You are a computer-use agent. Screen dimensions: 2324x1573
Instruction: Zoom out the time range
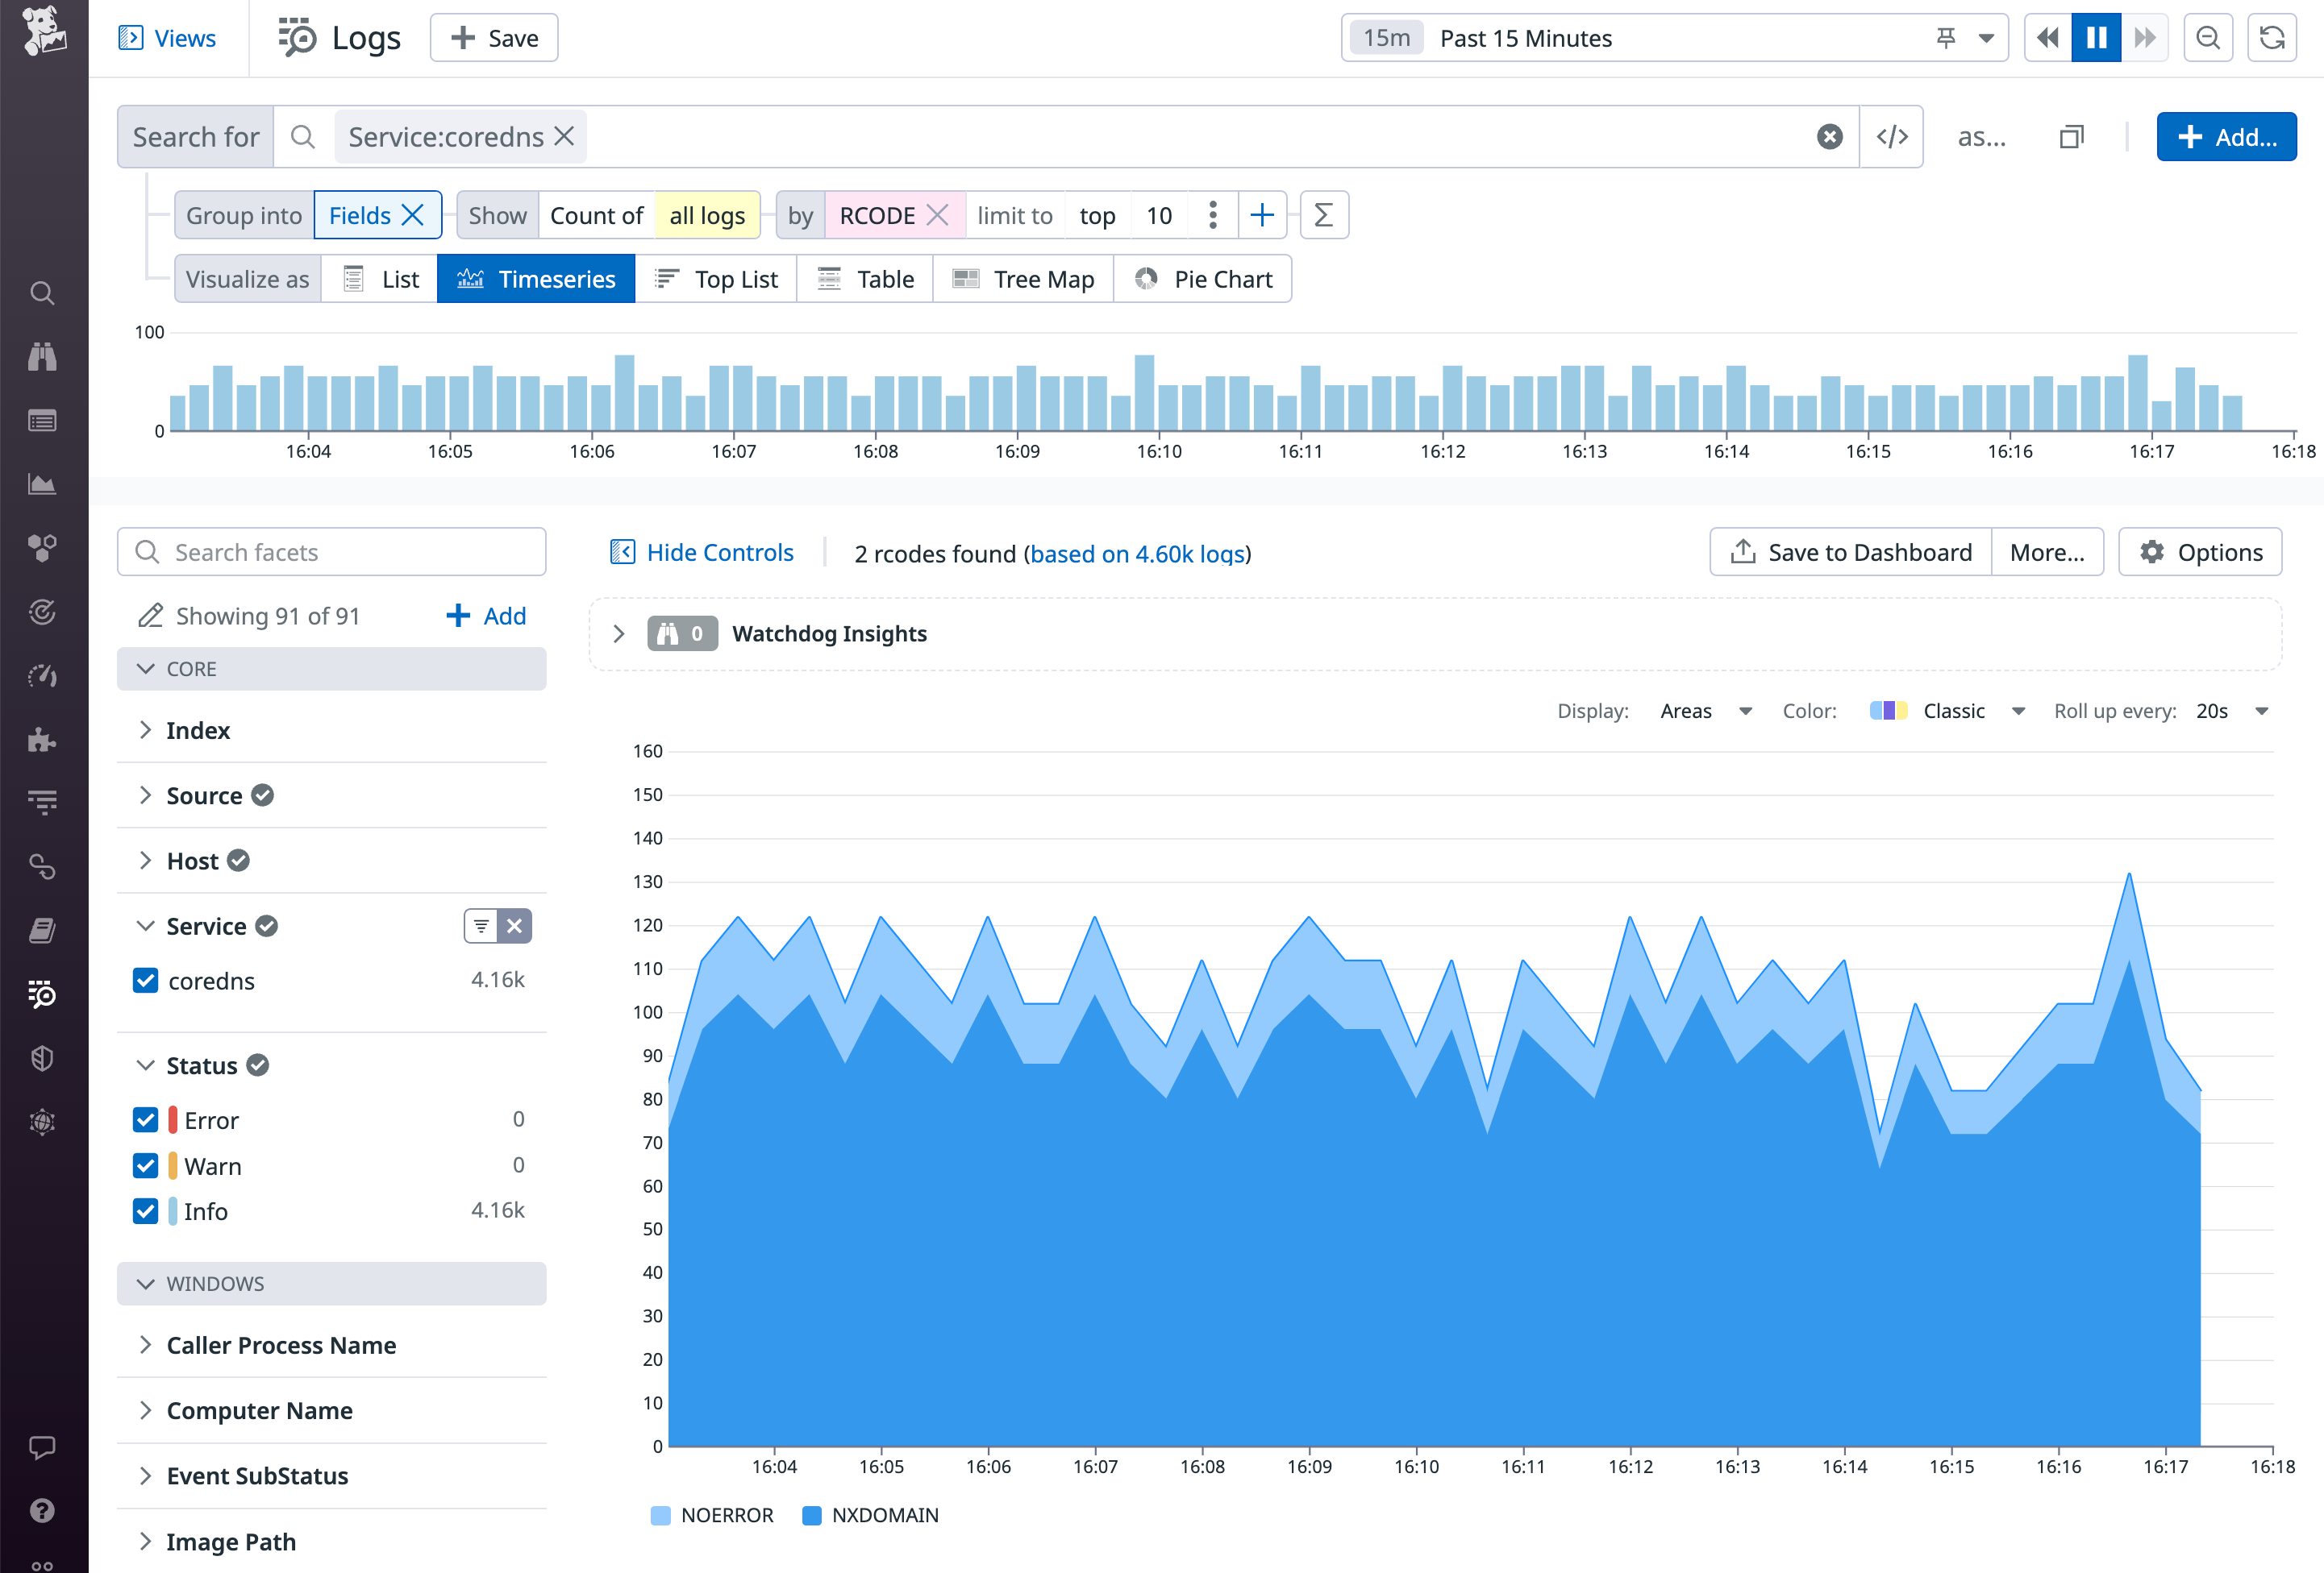click(x=2209, y=37)
